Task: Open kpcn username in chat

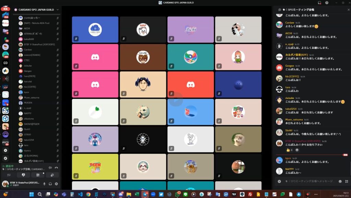Action: 288,158
